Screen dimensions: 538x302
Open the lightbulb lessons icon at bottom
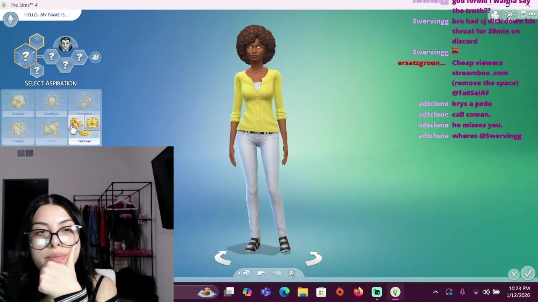click(x=291, y=274)
